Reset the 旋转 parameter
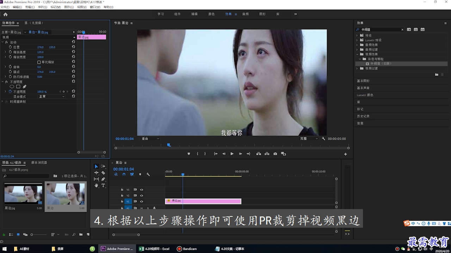451x253 pixels. pyautogui.click(x=73, y=66)
